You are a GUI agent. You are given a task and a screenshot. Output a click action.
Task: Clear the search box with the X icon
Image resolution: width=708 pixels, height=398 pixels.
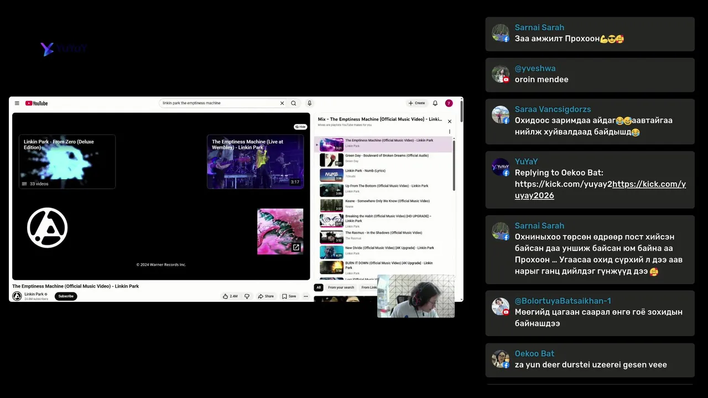click(282, 103)
